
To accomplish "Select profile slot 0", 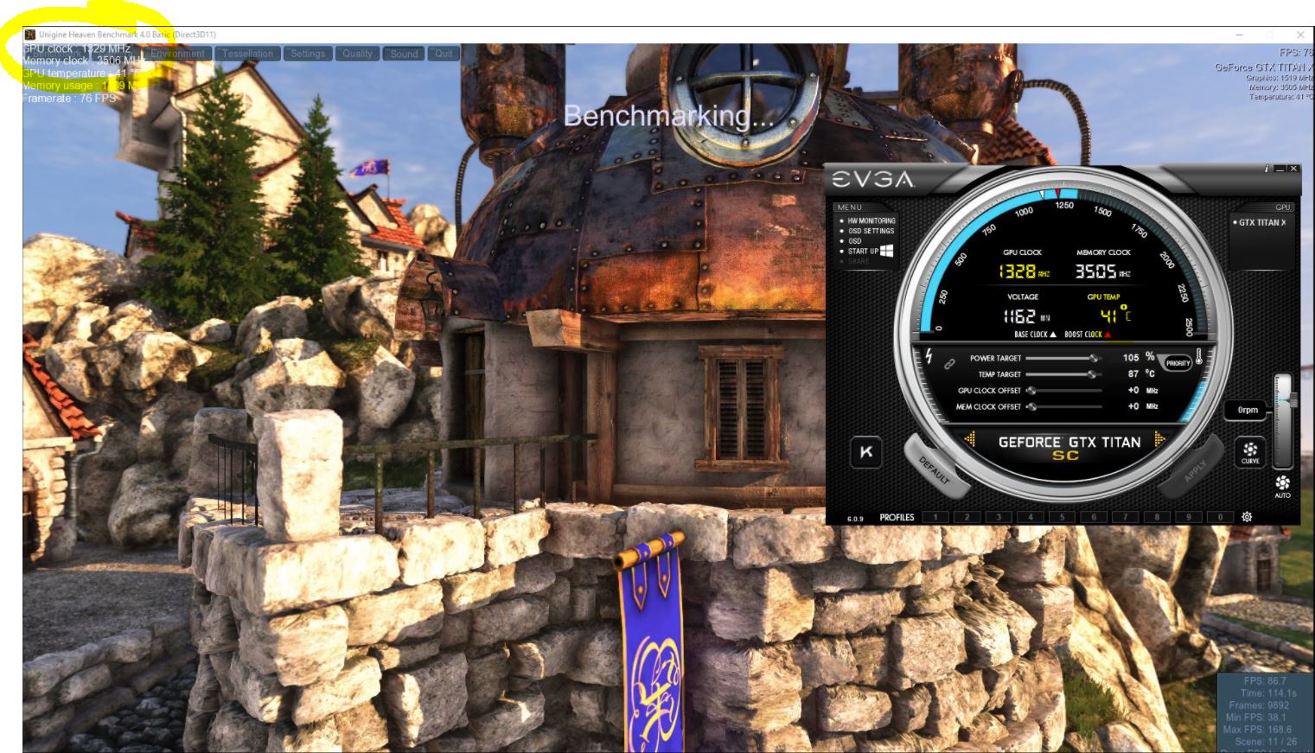I will click(x=1220, y=517).
